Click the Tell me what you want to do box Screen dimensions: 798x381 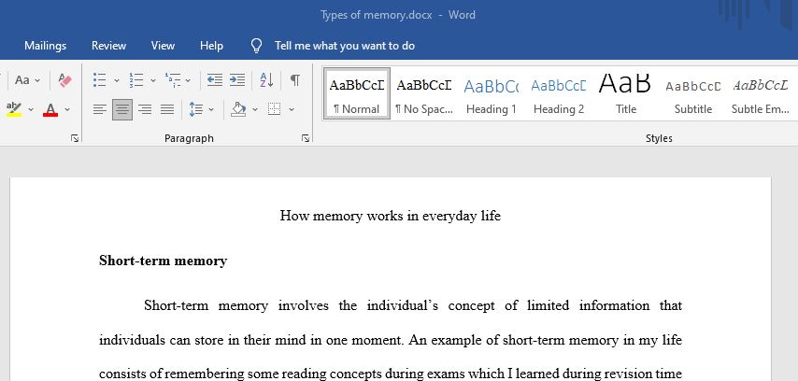pos(345,46)
